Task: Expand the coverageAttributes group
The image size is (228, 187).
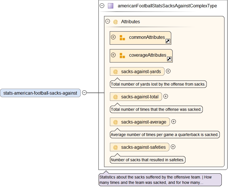Action: pos(113,55)
